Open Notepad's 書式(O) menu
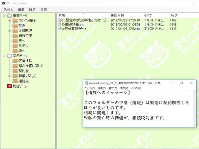 pyautogui.click(x=113, y=88)
